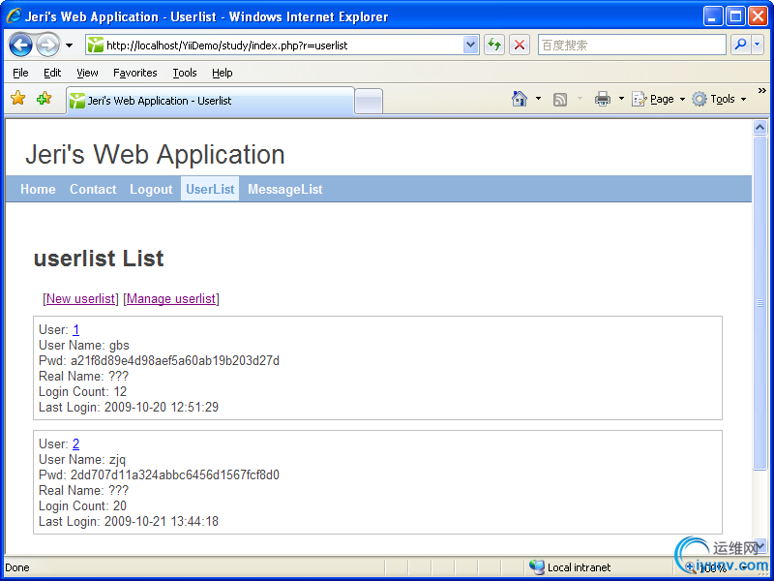The height and width of the screenshot is (581, 774).
Task: Open the search provider dropdown arrow
Action: coord(758,45)
